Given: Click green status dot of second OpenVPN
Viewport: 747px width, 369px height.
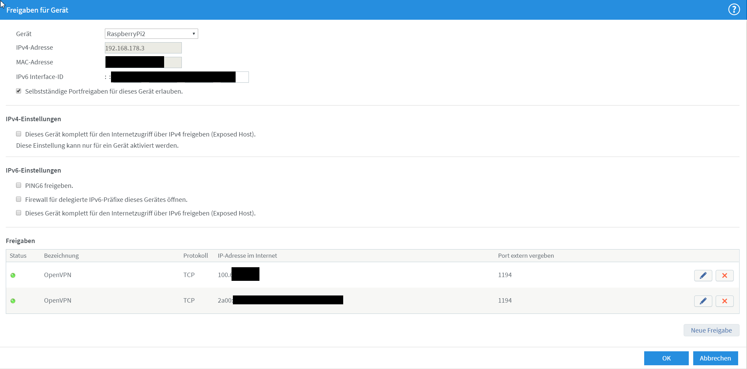Looking at the screenshot, I should (x=13, y=301).
